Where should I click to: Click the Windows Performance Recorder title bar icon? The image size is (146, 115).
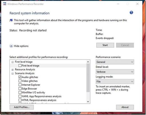tap(5, 4)
